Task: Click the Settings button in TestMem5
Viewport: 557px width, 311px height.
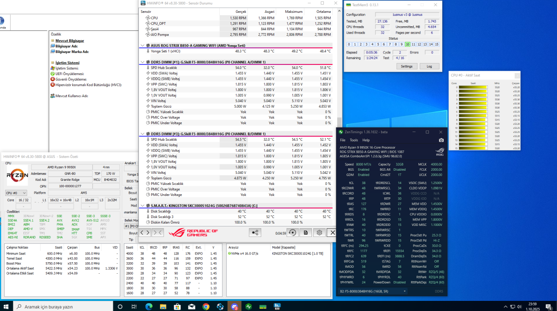Action: tap(406, 66)
